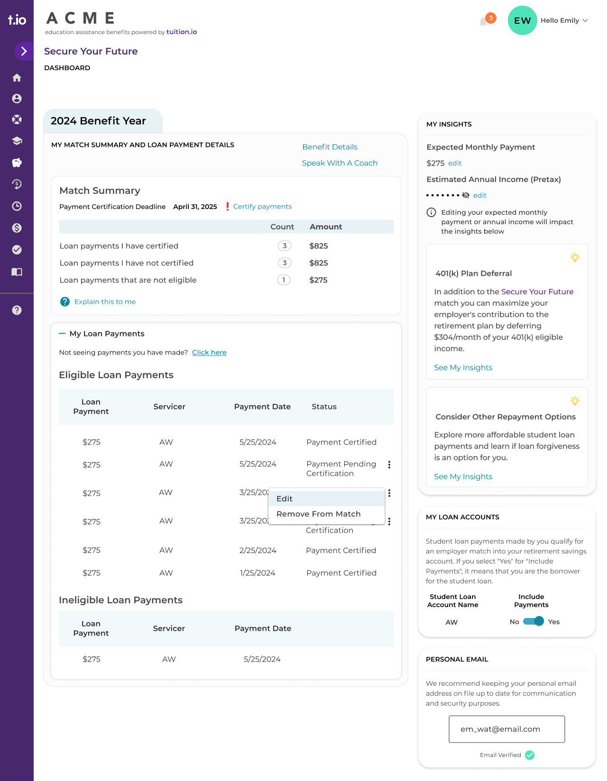
Task: Open the Benefit Details link
Action: [330, 147]
